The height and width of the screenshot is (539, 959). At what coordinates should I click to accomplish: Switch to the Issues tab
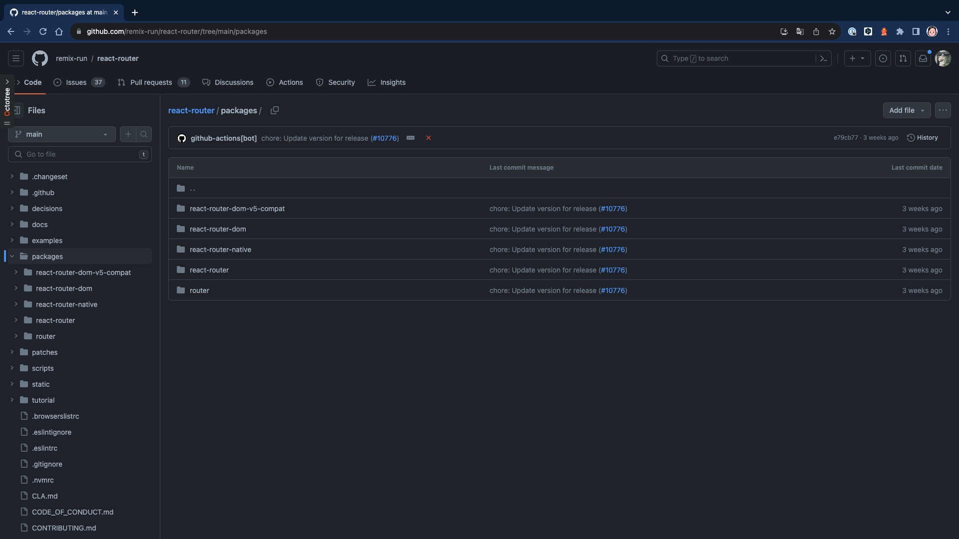pyautogui.click(x=76, y=82)
